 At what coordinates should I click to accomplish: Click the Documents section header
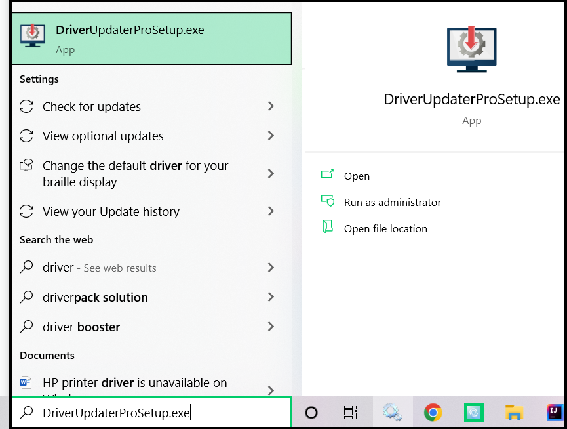[47, 356]
